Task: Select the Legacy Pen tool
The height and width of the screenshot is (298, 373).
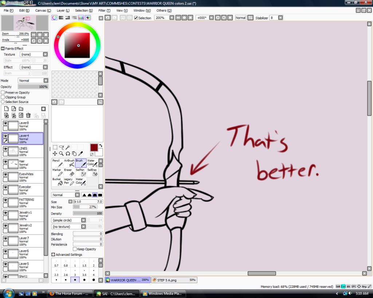Action: pyautogui.click(x=69, y=182)
